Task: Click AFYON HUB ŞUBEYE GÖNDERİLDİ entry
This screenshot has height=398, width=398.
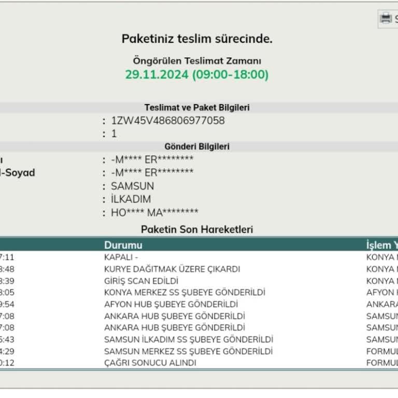Action: coord(171,304)
